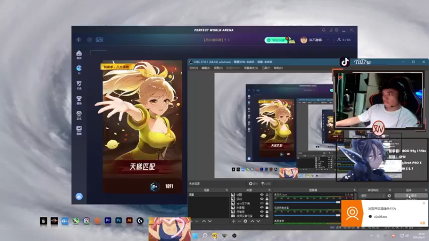429x241 pixels.
Task: Open the 视图(V) menu in OBS
Action: (x=218, y=68)
